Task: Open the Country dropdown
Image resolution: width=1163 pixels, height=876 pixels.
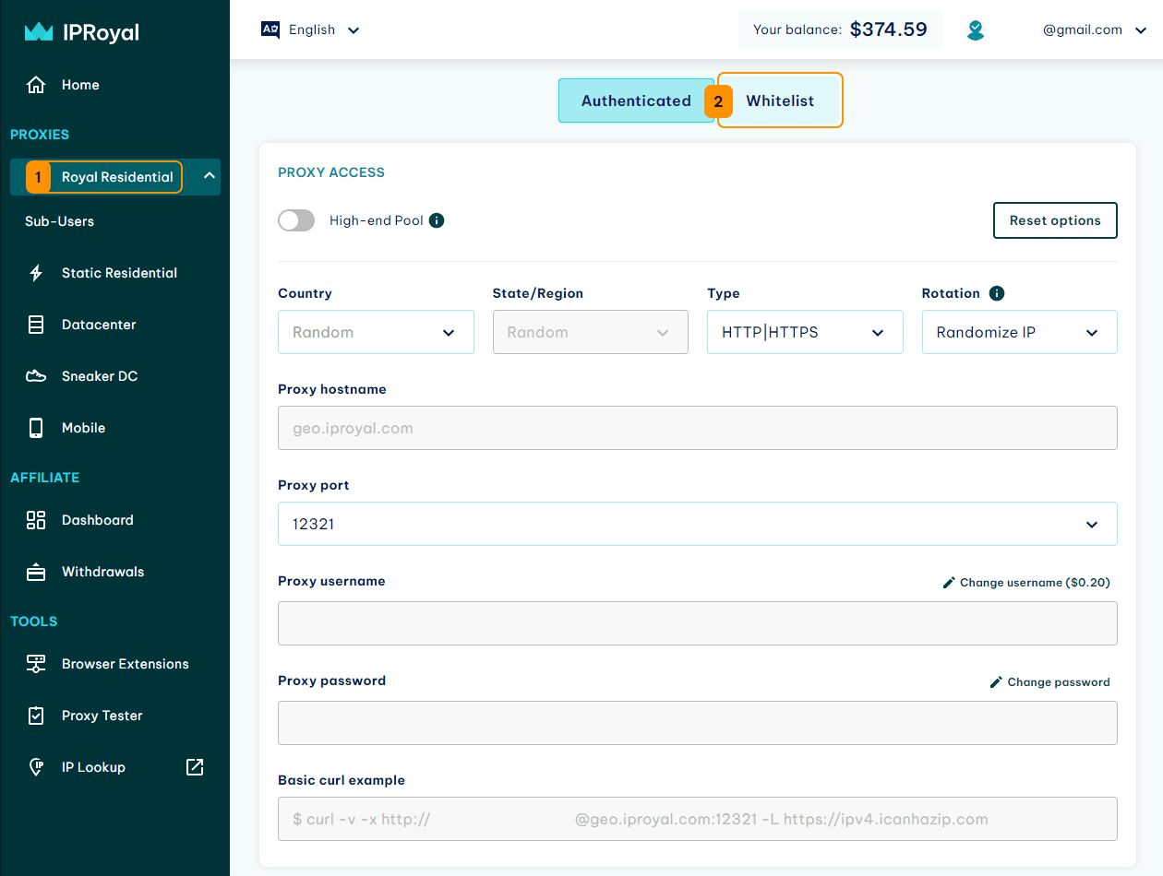Action: [x=376, y=332]
